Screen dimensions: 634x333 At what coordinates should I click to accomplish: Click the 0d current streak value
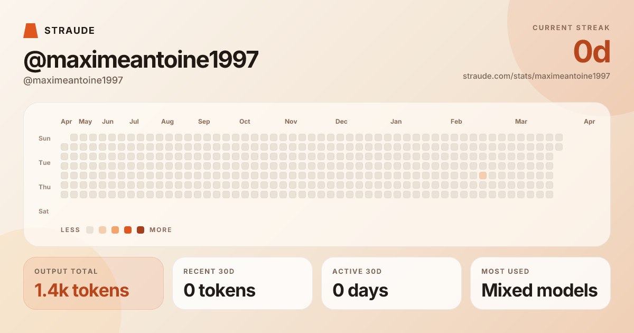[592, 52]
